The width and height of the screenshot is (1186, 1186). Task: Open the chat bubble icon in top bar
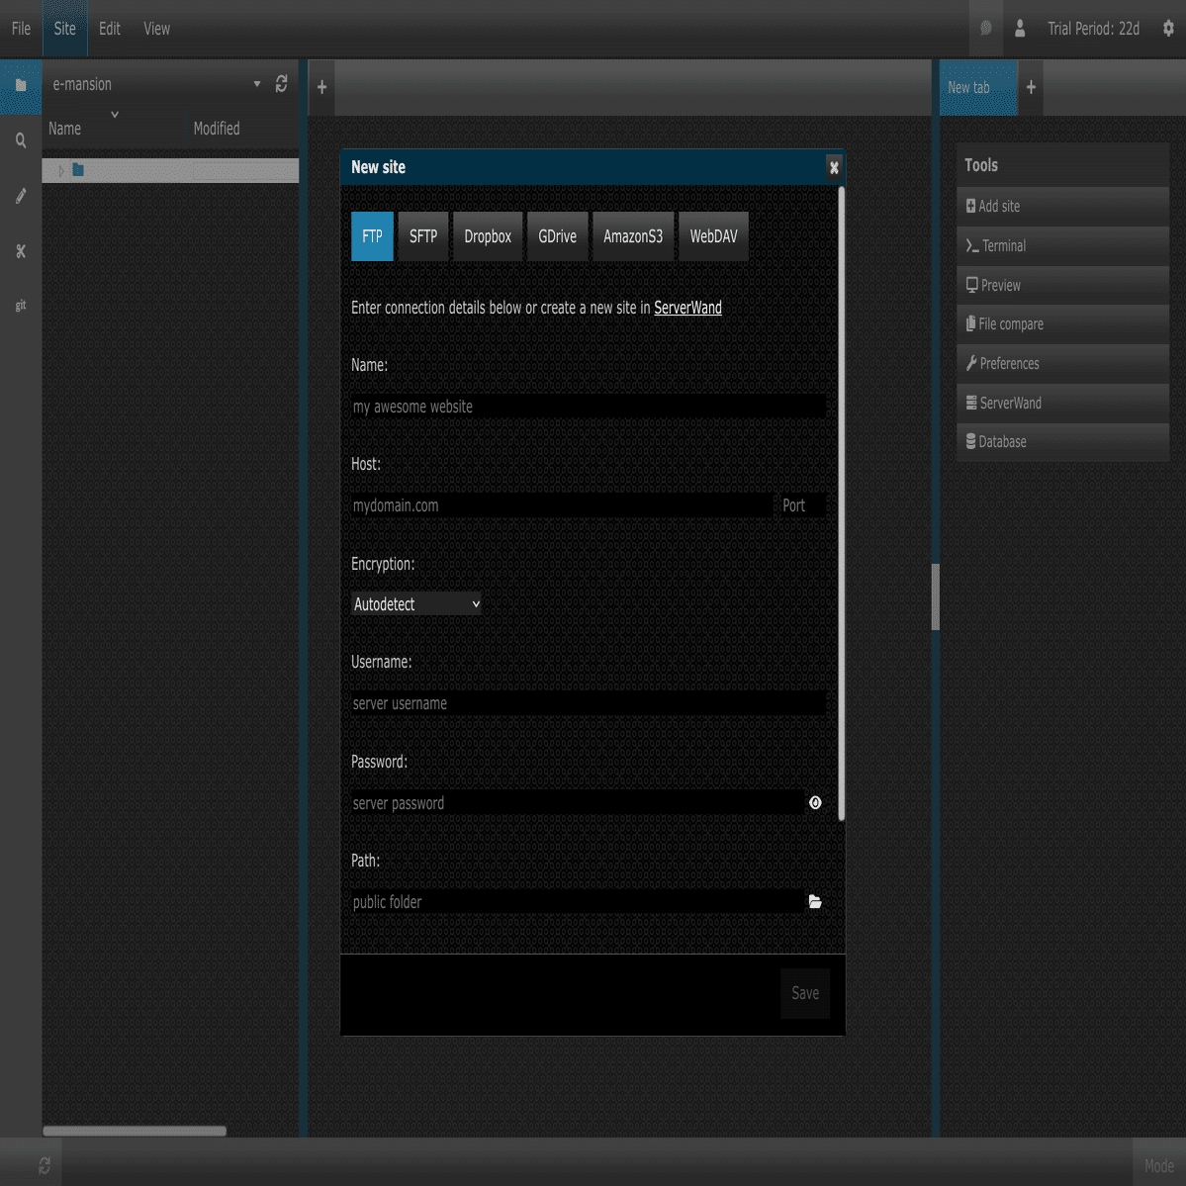[x=985, y=29]
